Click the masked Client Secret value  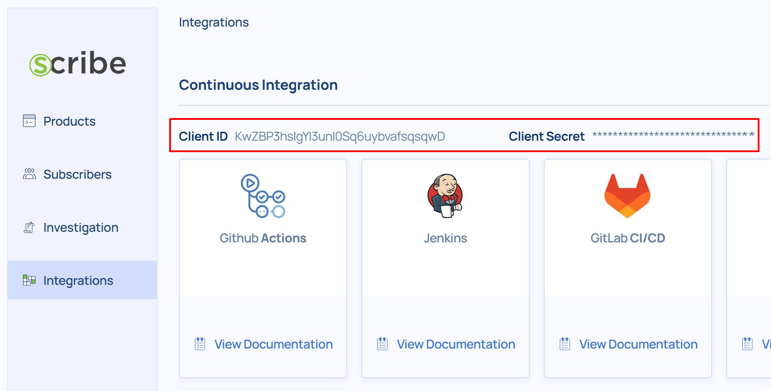(673, 135)
